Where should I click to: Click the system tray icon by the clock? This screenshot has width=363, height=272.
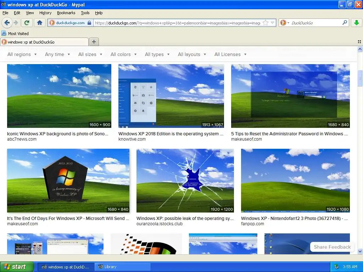point(336,267)
